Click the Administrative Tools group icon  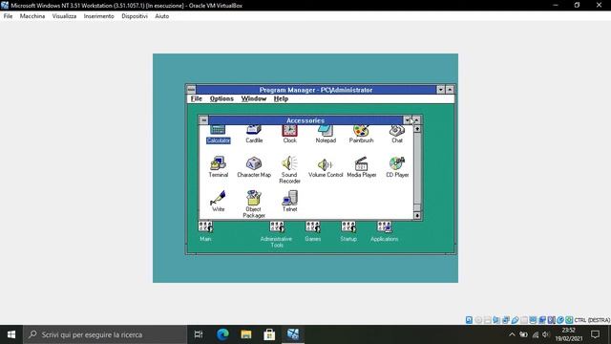[x=277, y=234]
